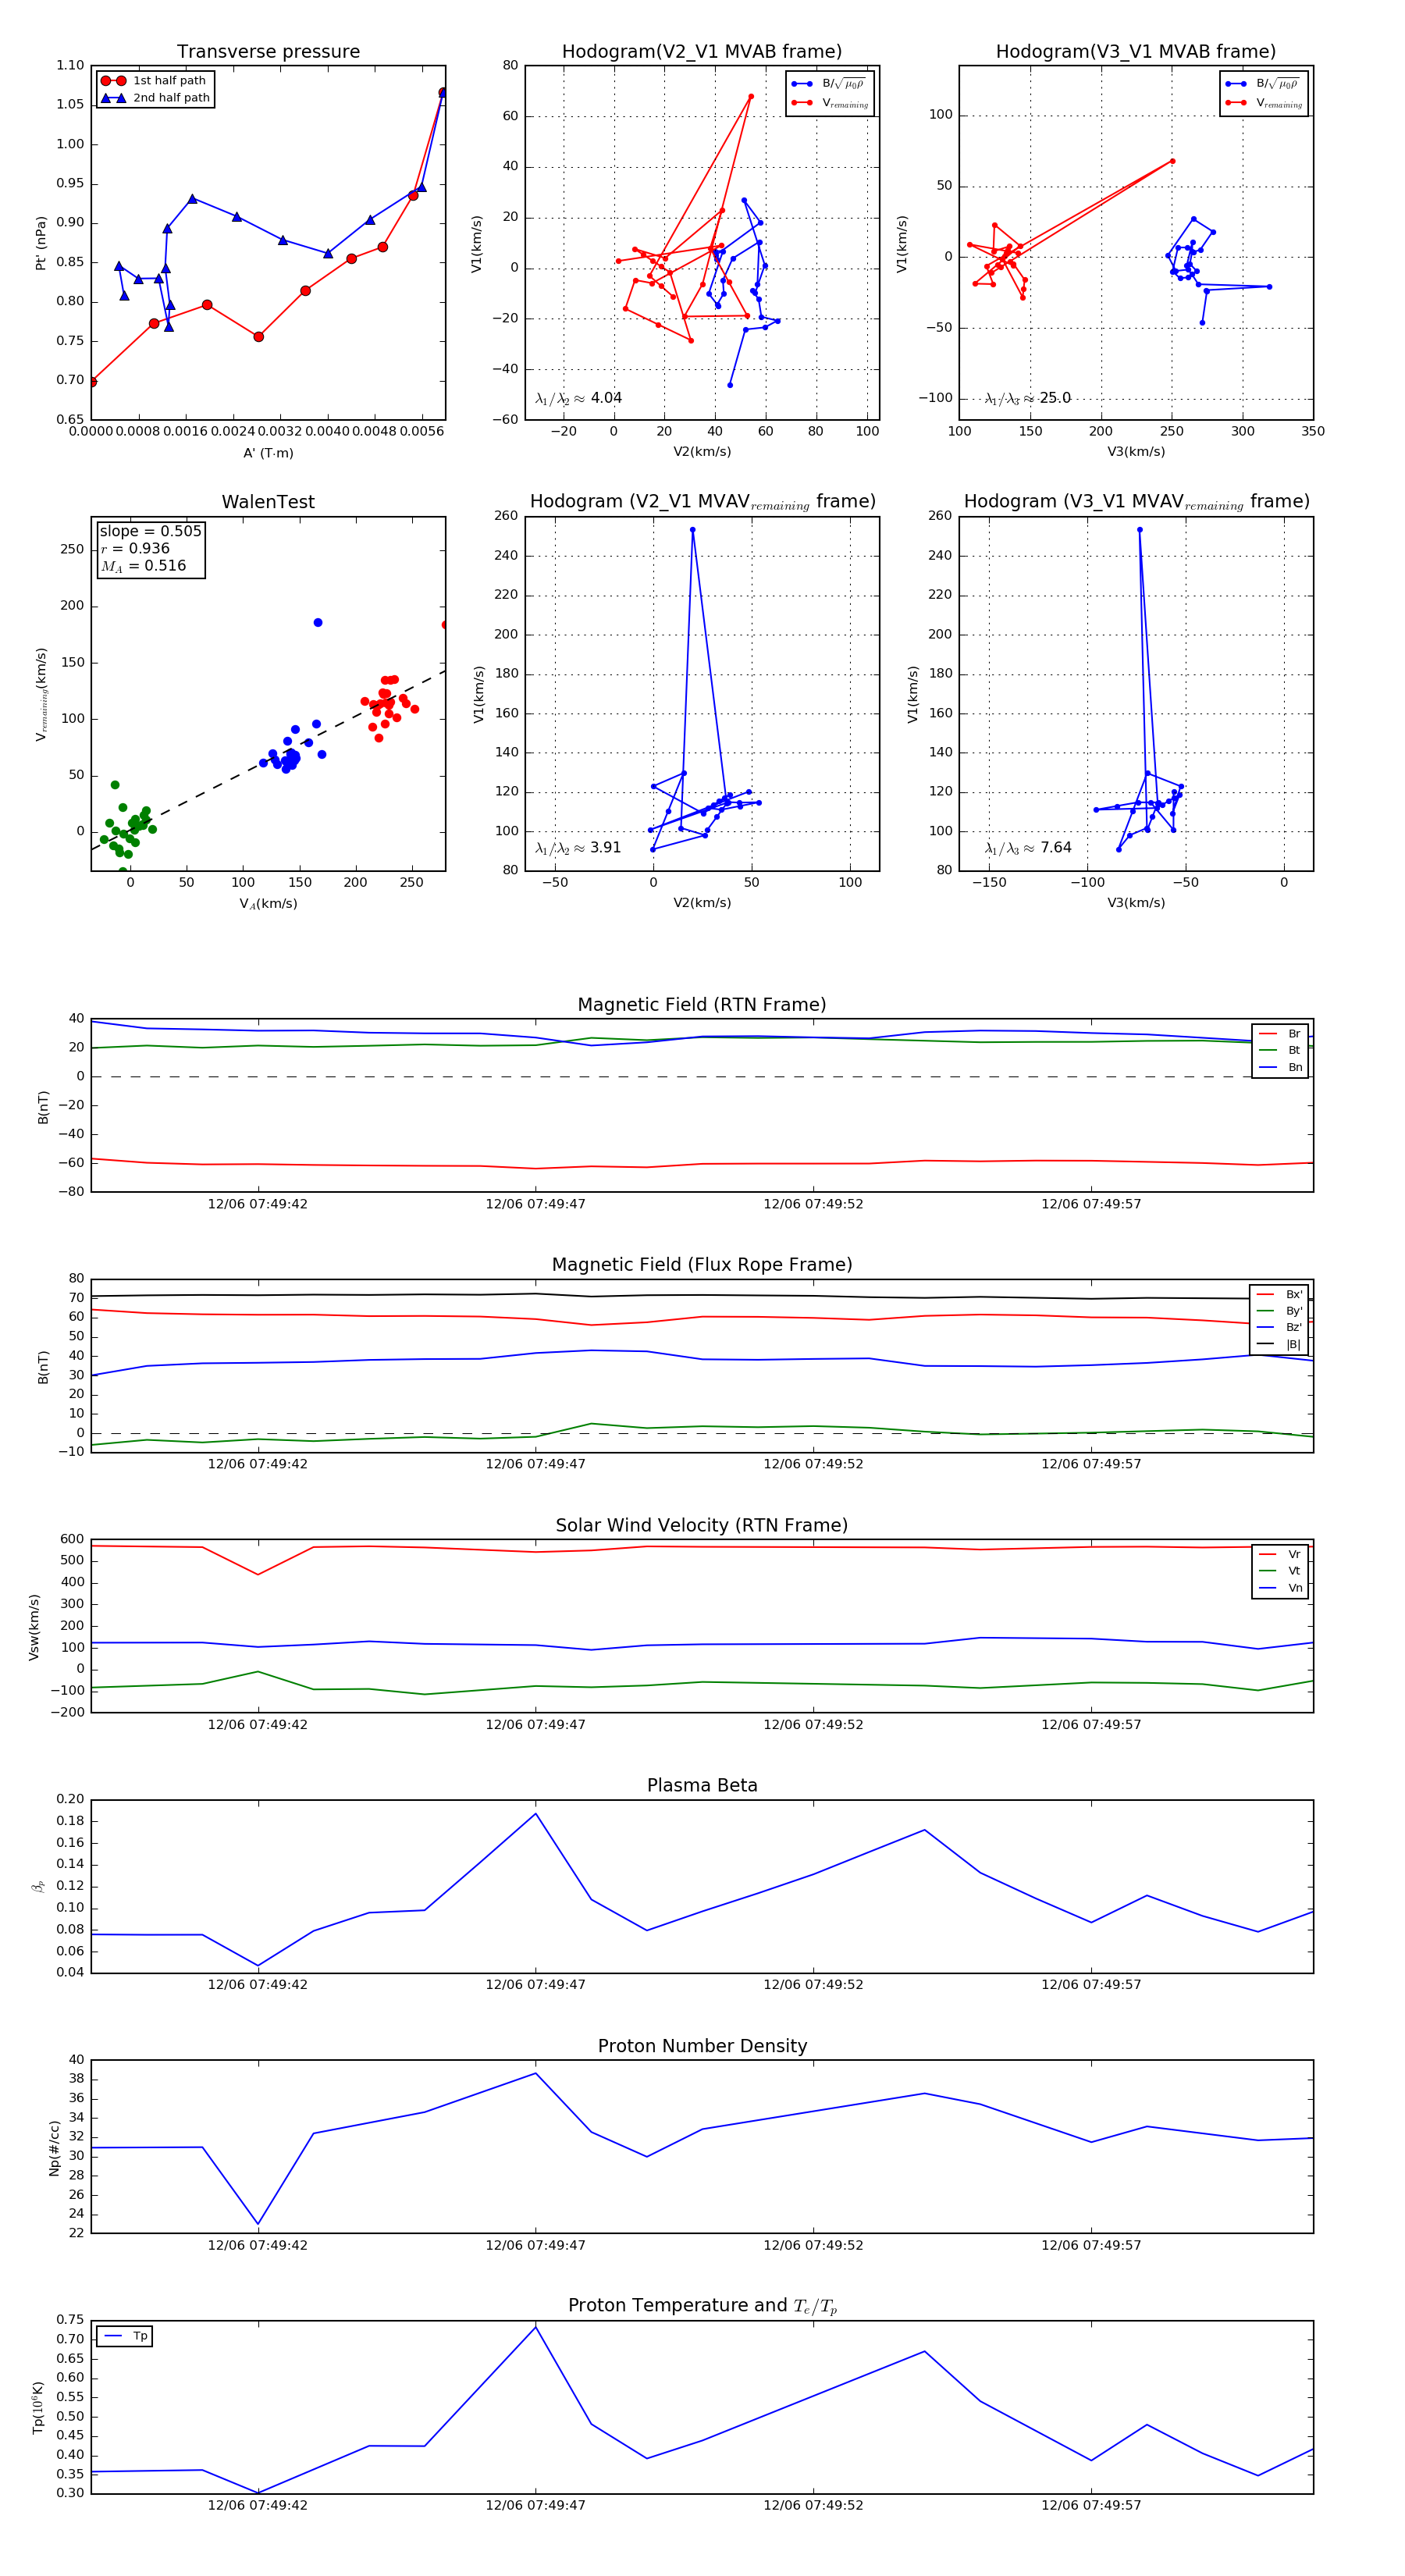Viewport: 1405px width, 2576px height.
Task: Click the 'Vt' legend entry
Action: point(1281,1571)
